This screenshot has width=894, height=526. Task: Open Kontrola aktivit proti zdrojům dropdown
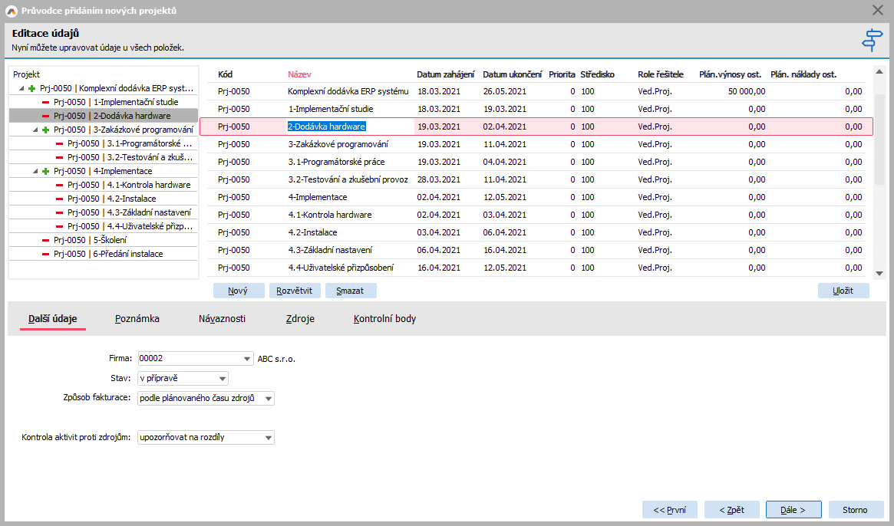coord(268,438)
